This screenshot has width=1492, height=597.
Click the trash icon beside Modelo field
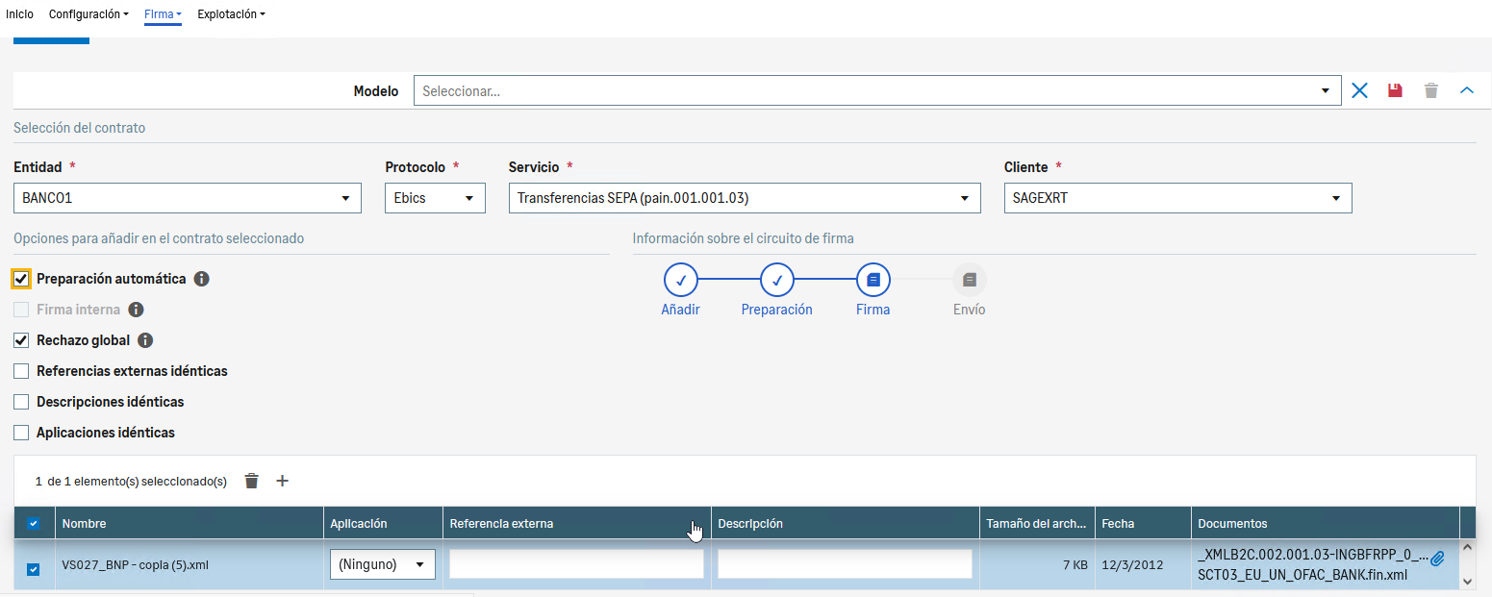(x=1431, y=90)
